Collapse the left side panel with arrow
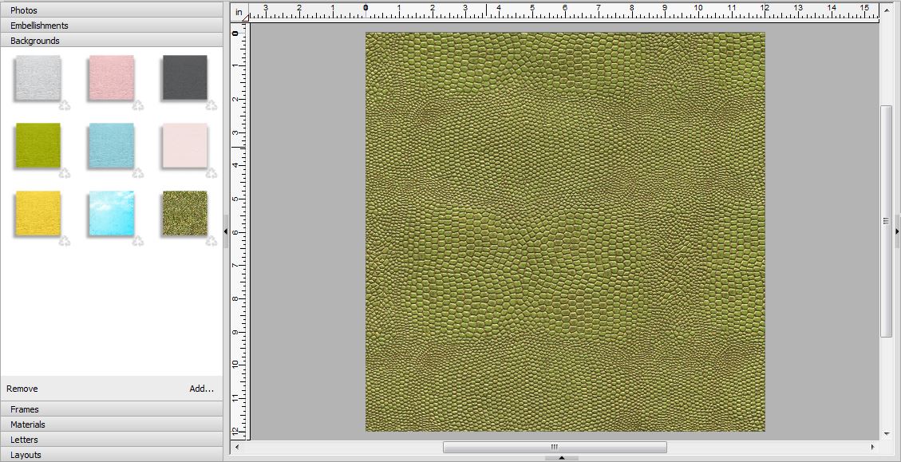The image size is (901, 462). click(x=225, y=231)
